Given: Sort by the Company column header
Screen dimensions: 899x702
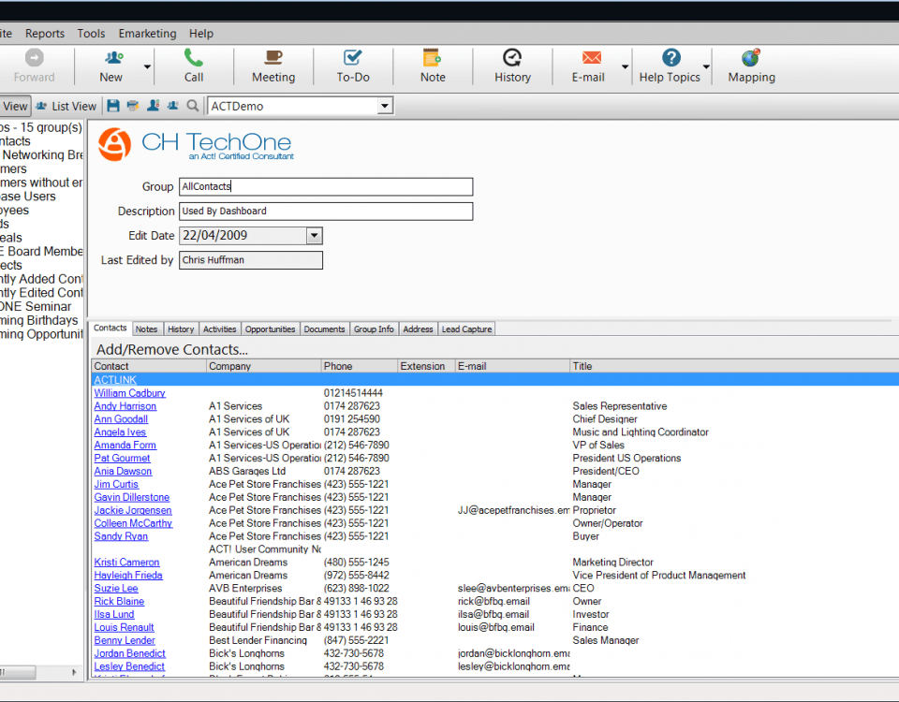Looking at the screenshot, I should (x=264, y=366).
